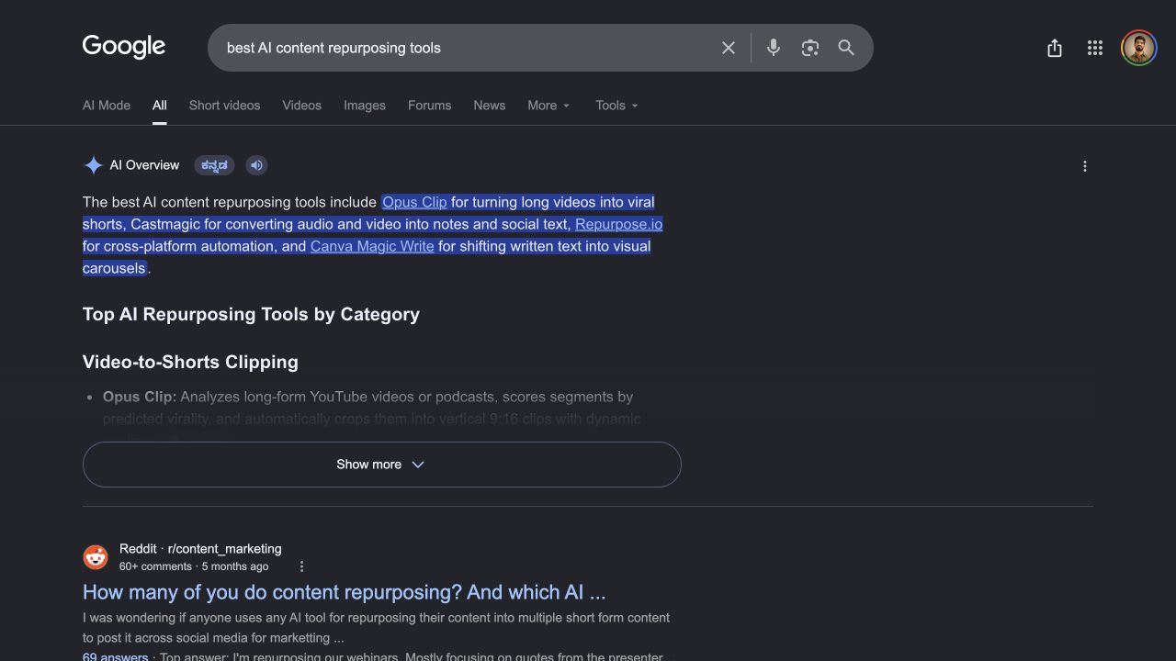Listen to AI Overview with speaker icon

point(256,165)
